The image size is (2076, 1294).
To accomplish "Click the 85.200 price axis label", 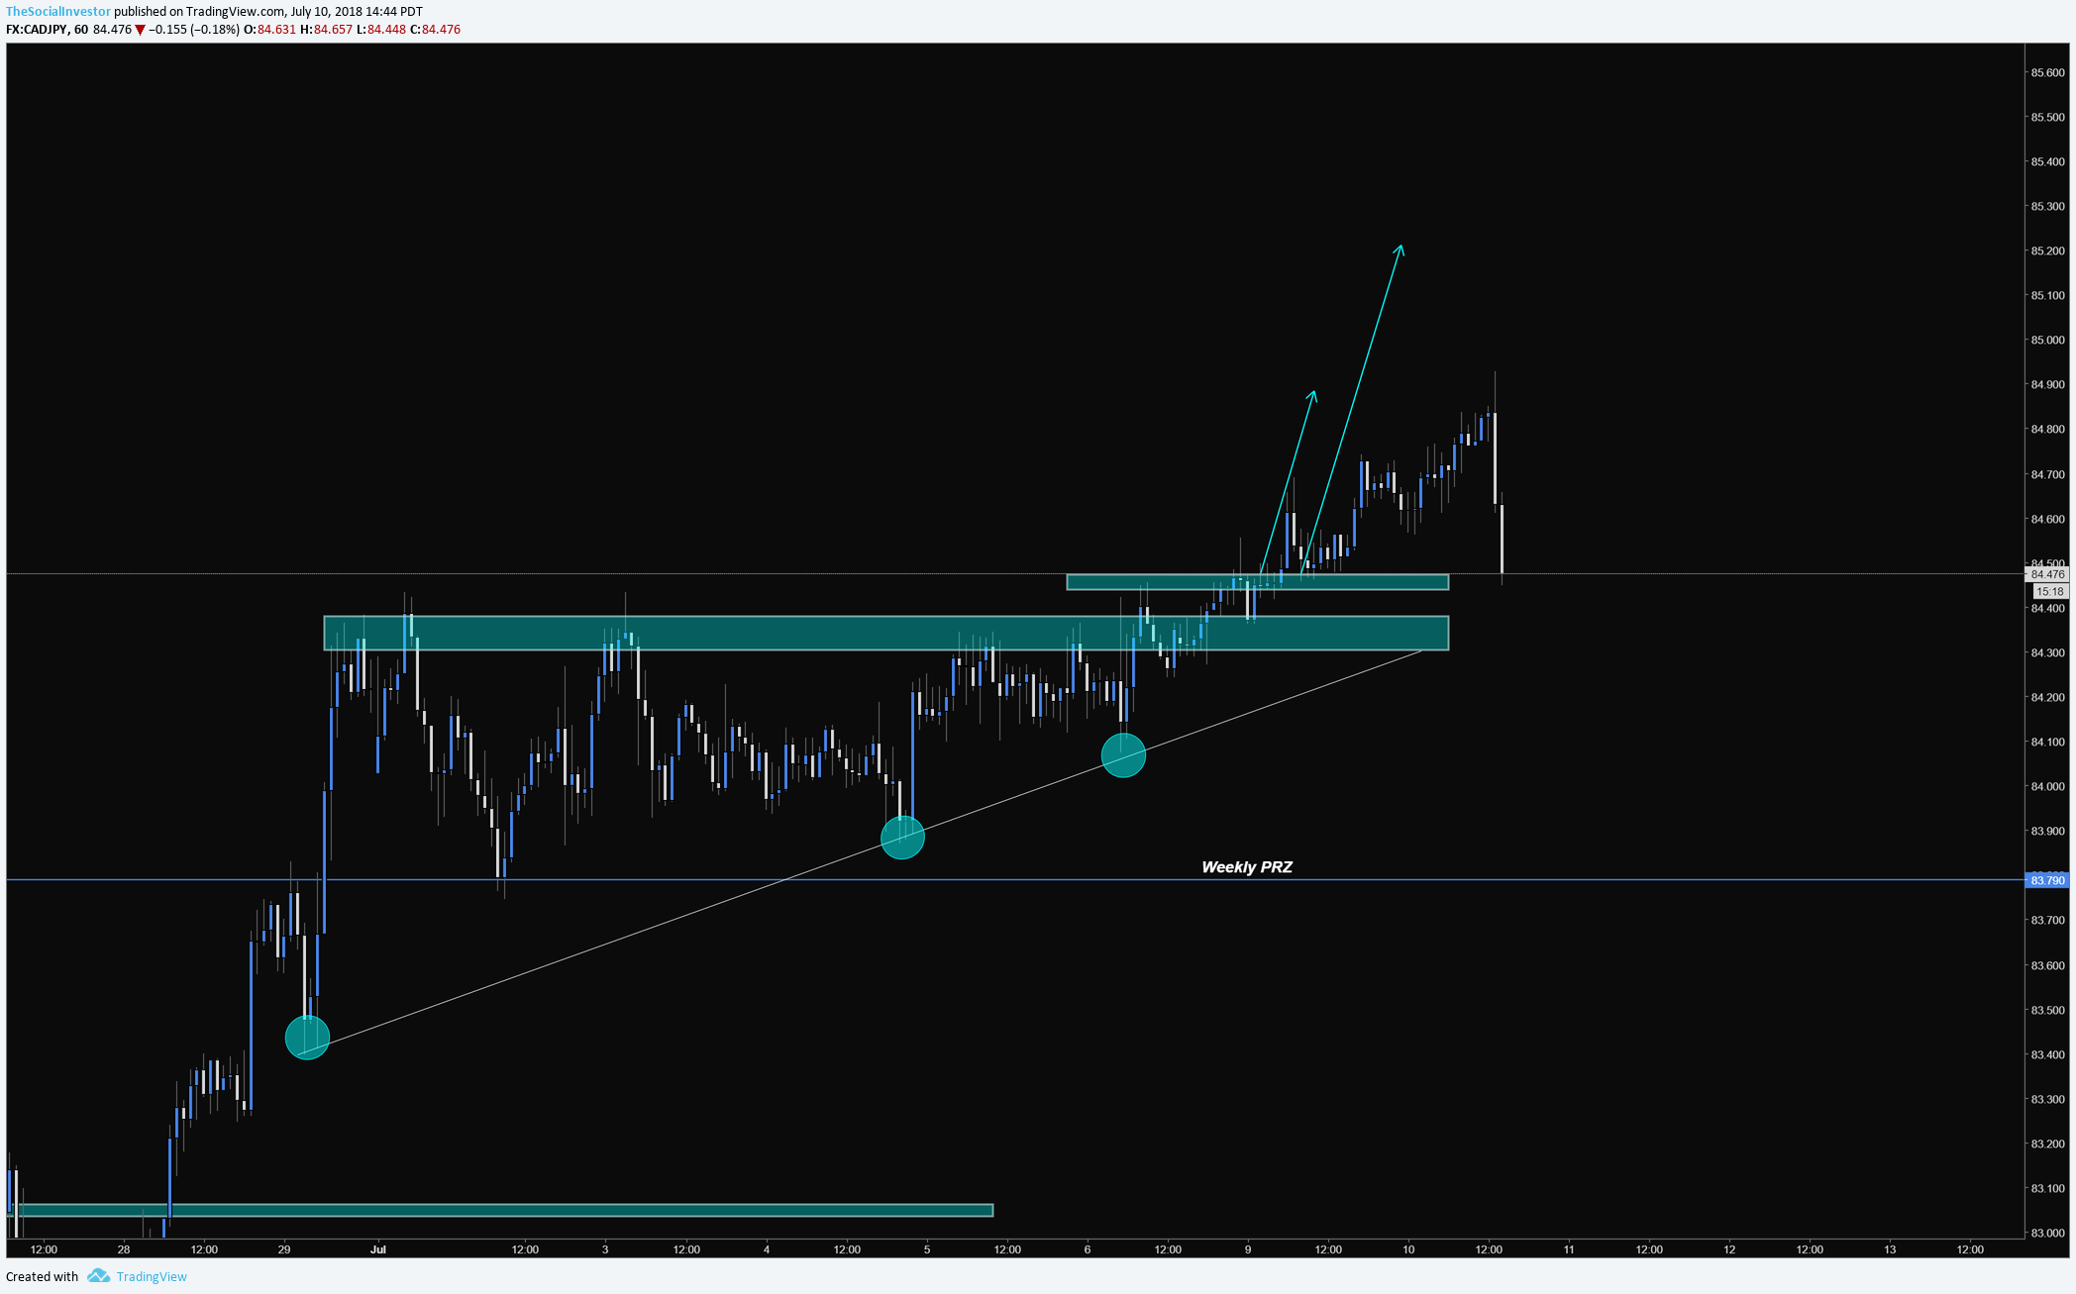I will click(2047, 251).
